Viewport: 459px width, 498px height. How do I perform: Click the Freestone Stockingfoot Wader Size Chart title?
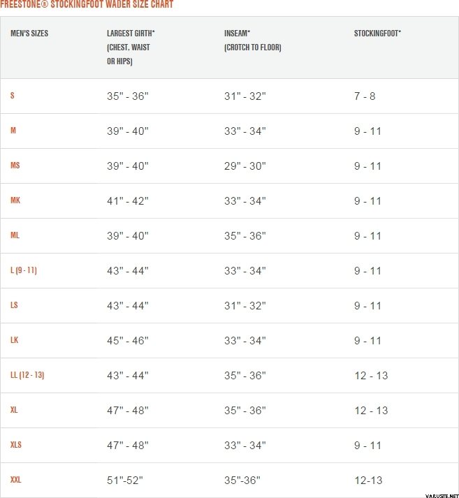tap(87, 5)
